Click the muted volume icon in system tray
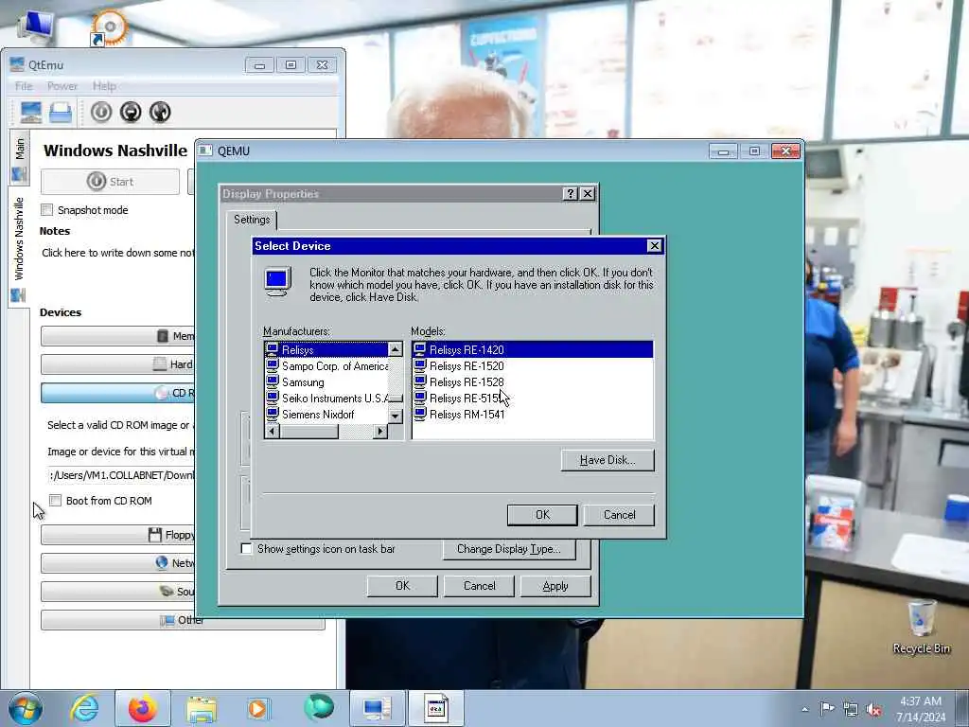The width and height of the screenshot is (969, 727). (873, 709)
